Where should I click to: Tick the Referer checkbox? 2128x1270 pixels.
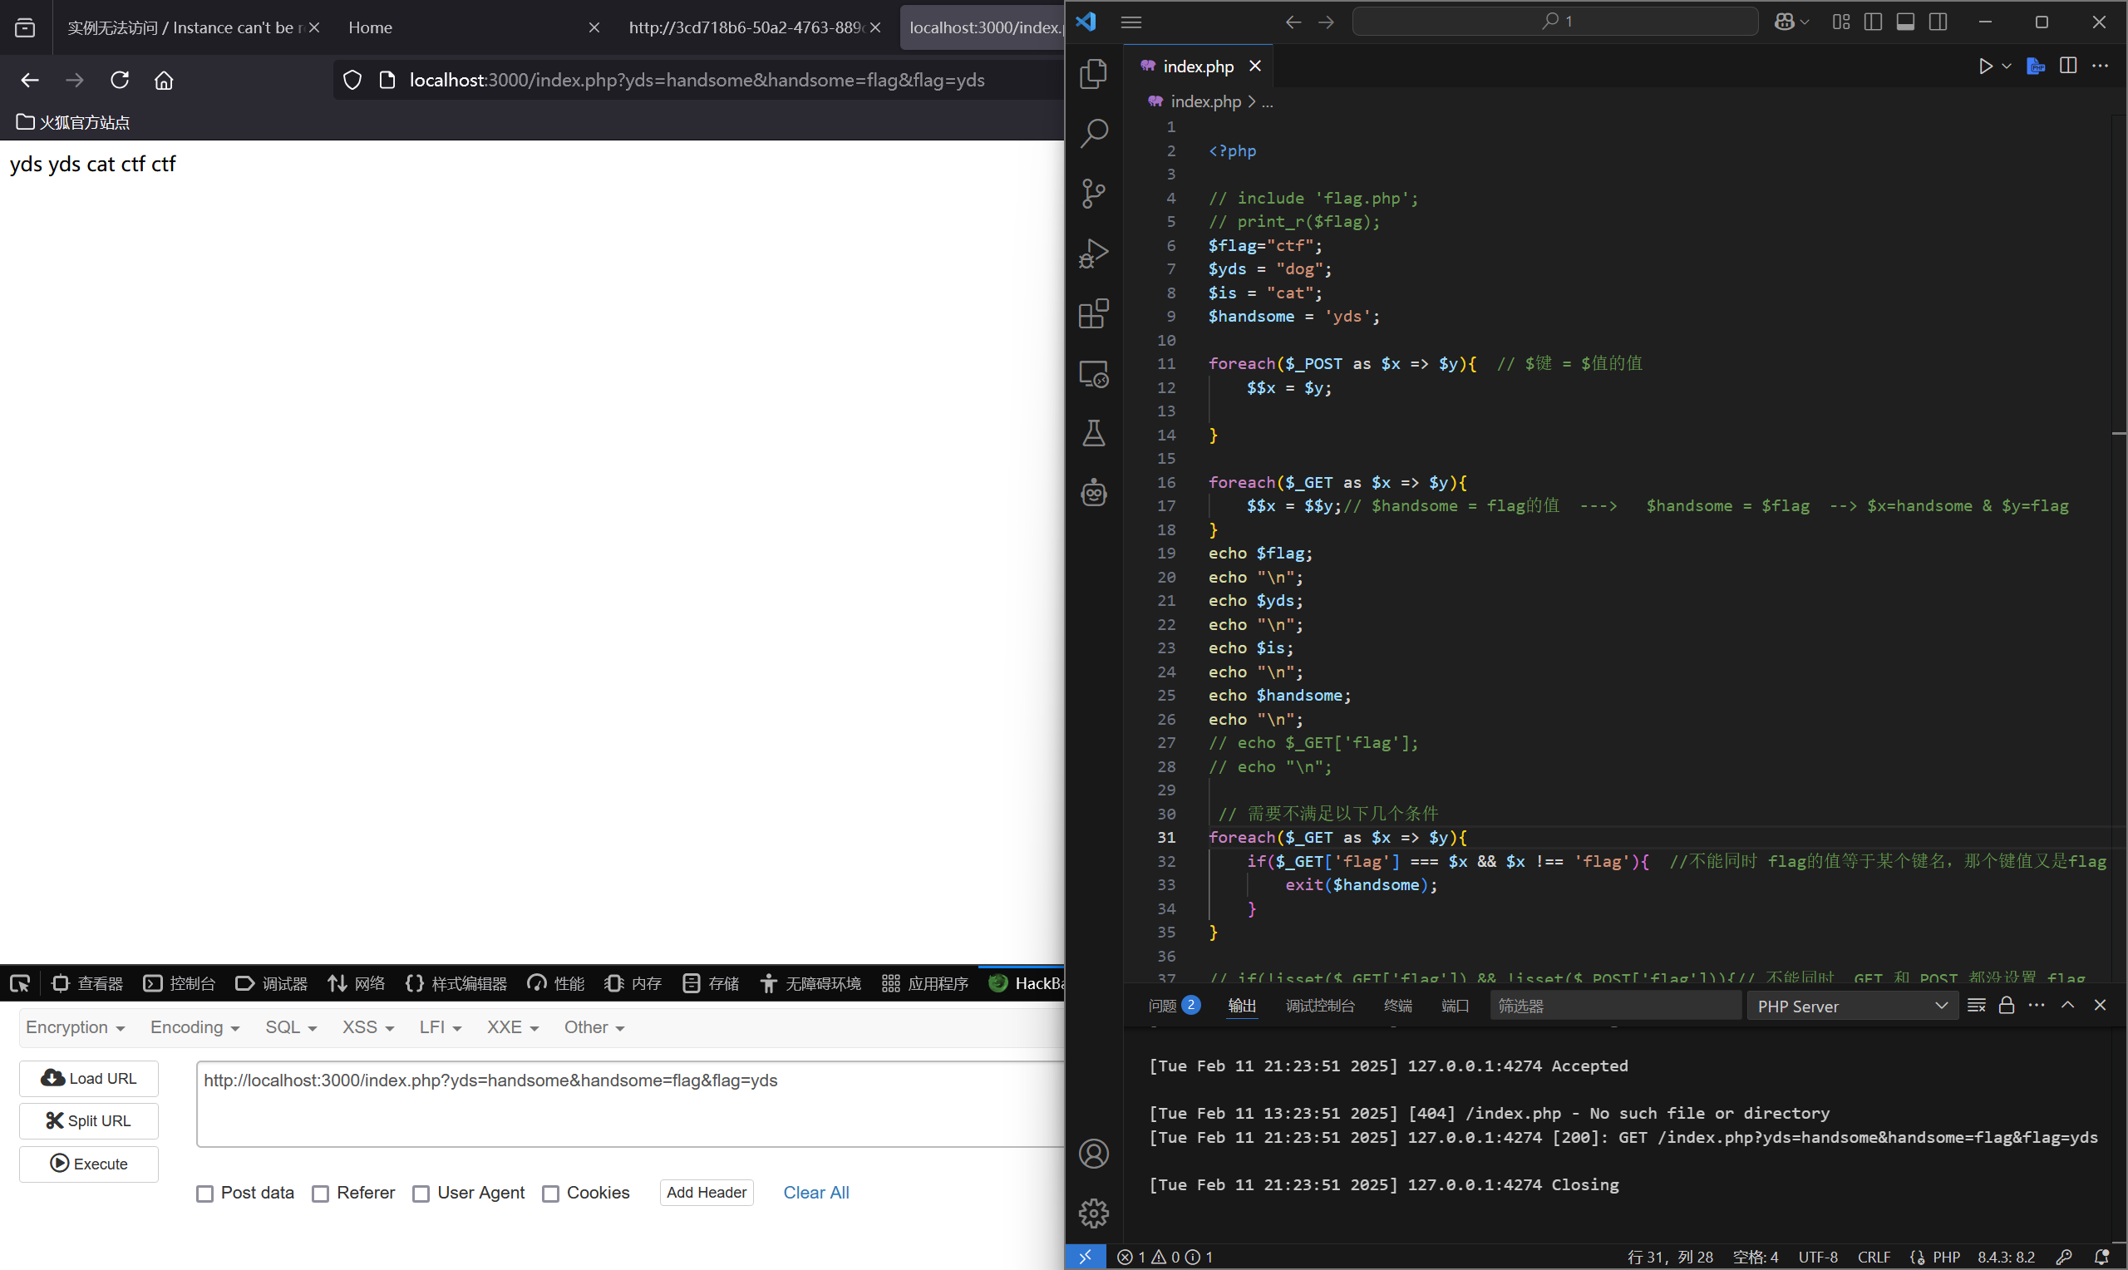[320, 1193]
